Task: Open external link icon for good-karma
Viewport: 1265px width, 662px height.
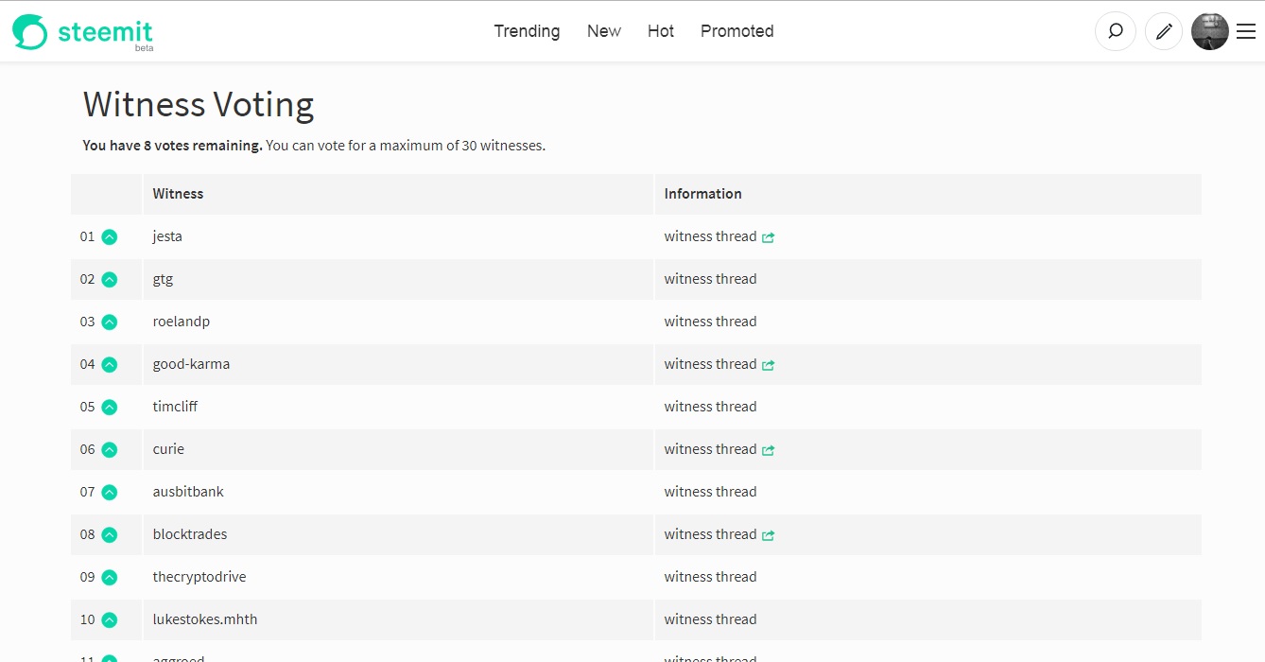Action: (x=769, y=365)
